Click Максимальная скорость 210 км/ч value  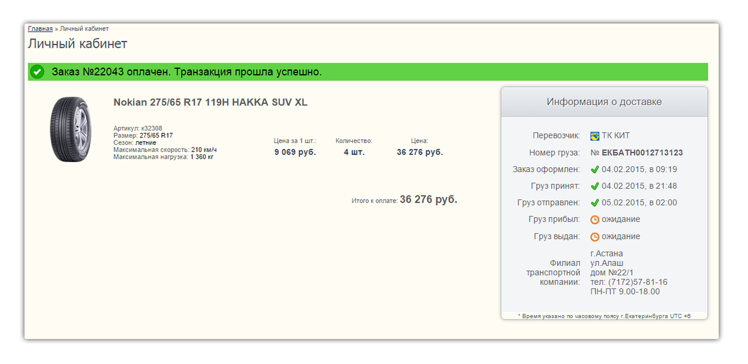pos(204,150)
